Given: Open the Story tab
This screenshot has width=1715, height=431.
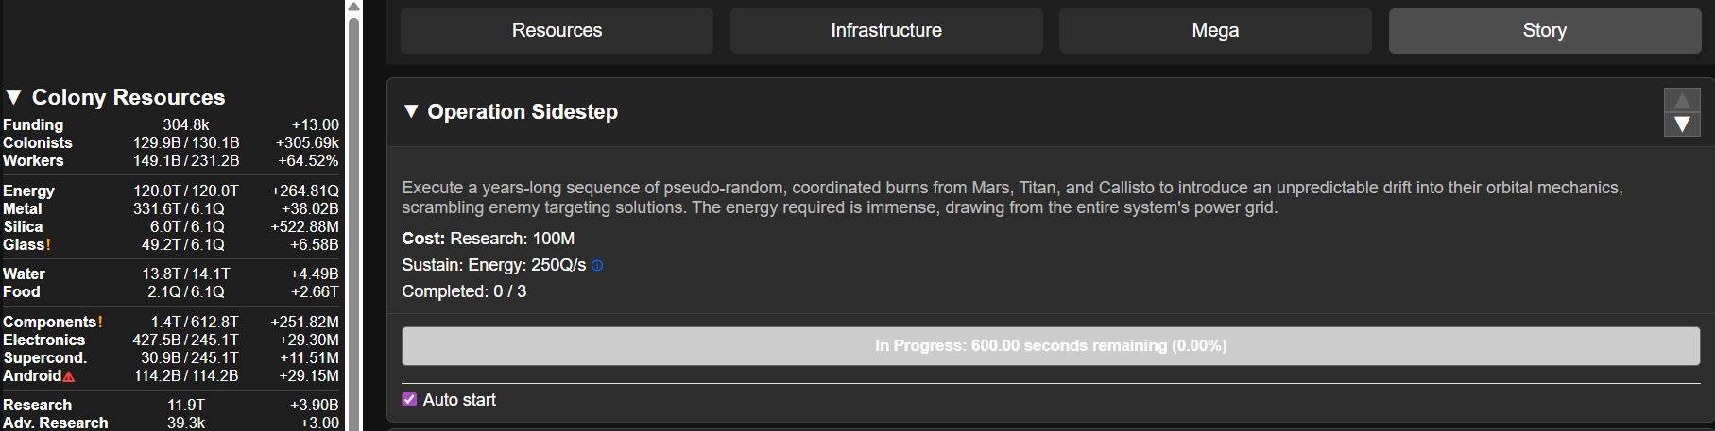Looking at the screenshot, I should (1545, 31).
